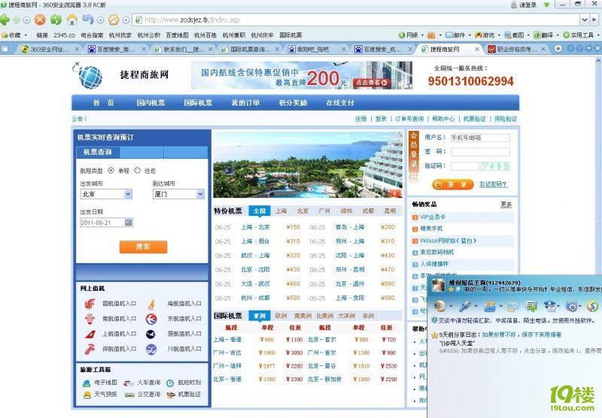Expand the address bar history dropdown
This screenshot has width=602, height=418.
tap(584, 20)
